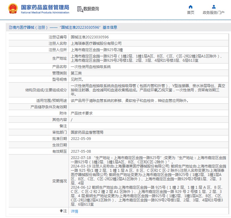Click the national emblem logo
The width and height of the screenshot is (231, 218).
[x=13, y=8]
